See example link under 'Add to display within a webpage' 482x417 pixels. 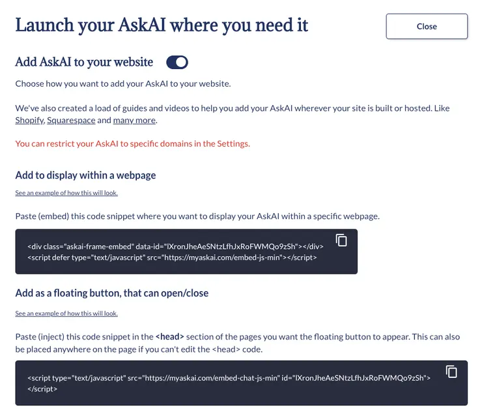point(66,193)
